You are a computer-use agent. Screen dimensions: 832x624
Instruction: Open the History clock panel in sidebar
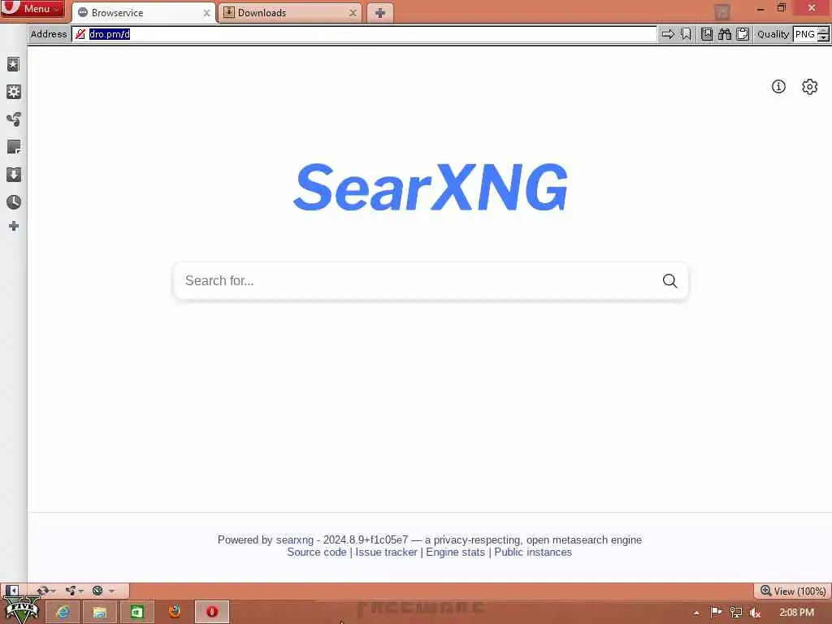13,202
